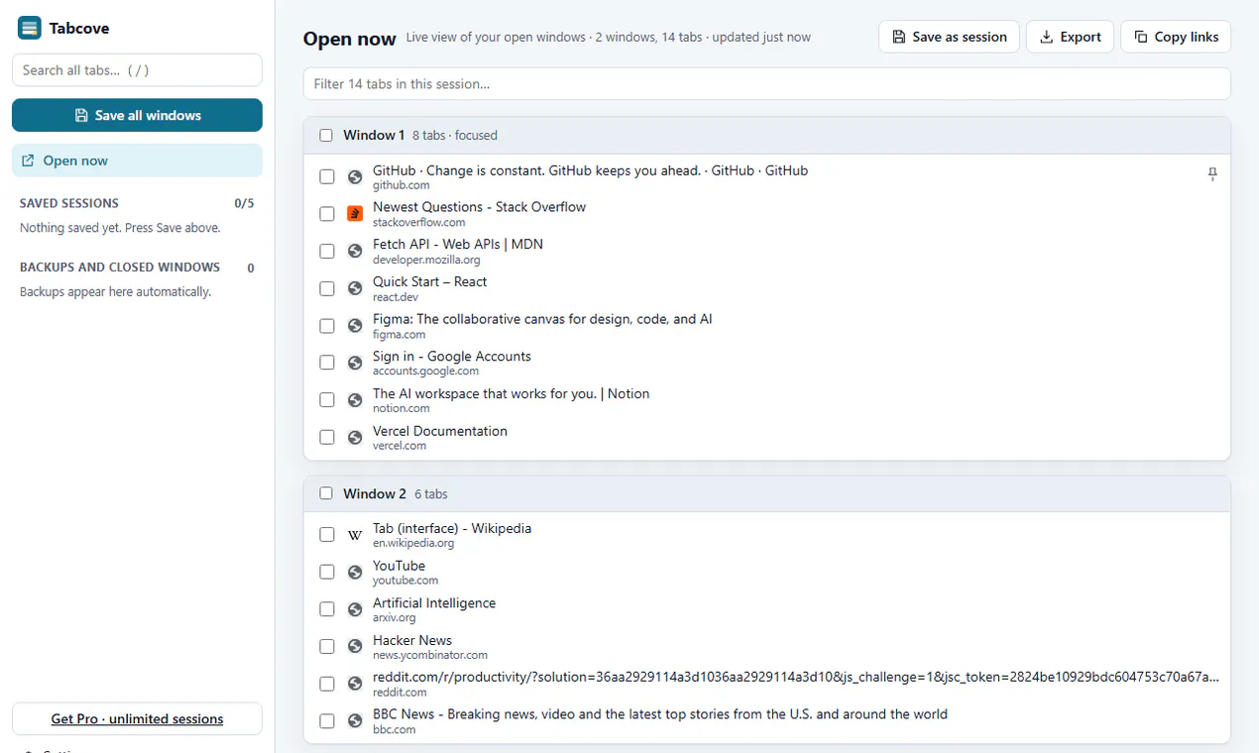Click the Filter 14 tabs input
The height and width of the screenshot is (753, 1259).
pyautogui.click(x=767, y=84)
